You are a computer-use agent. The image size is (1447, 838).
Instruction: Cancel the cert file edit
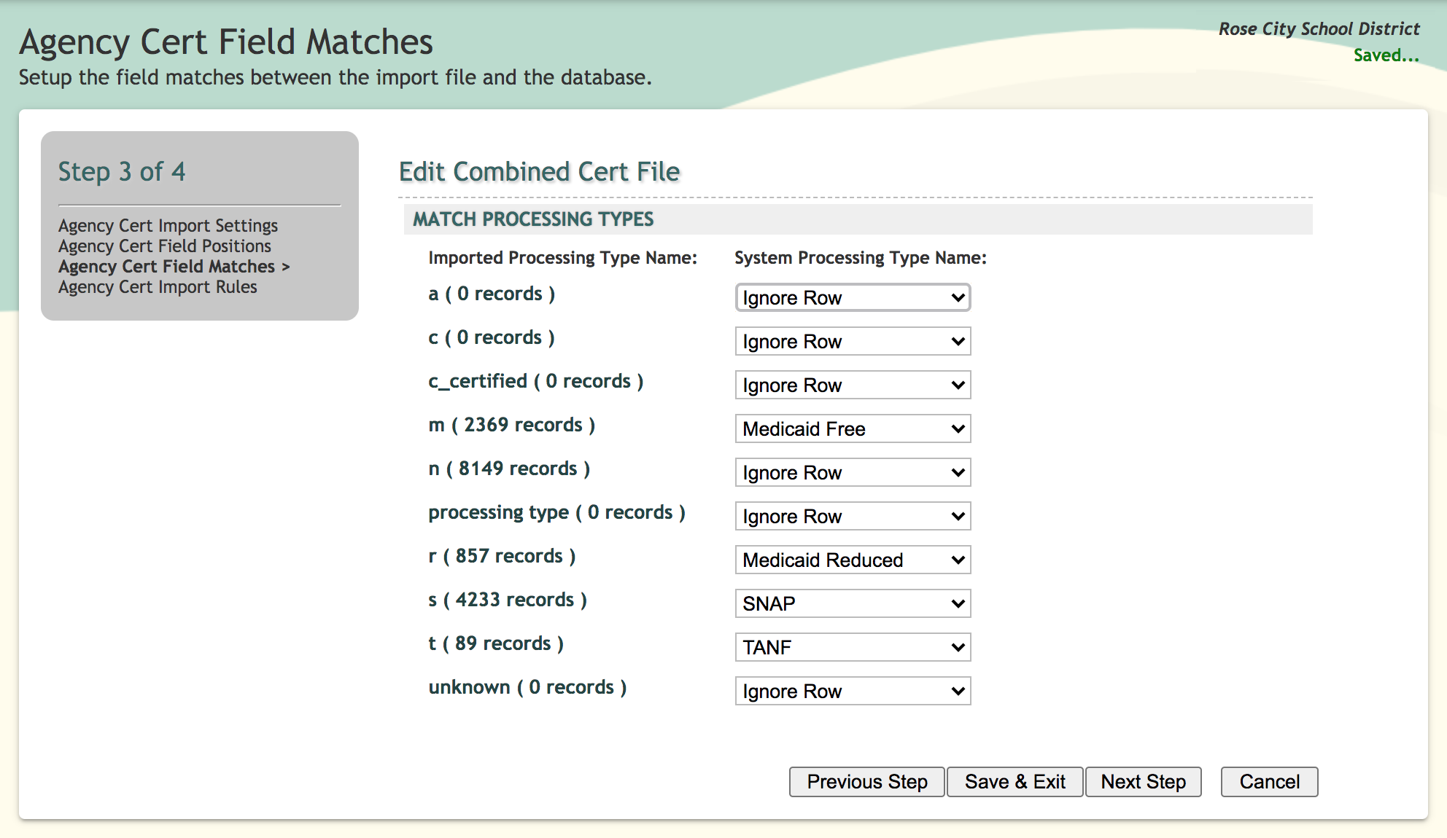1269,782
